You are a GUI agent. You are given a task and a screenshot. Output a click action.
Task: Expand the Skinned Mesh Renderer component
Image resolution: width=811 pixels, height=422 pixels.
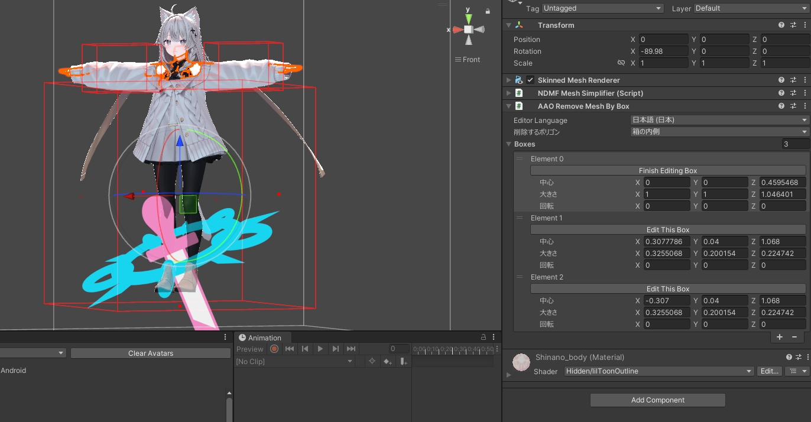(x=508, y=80)
